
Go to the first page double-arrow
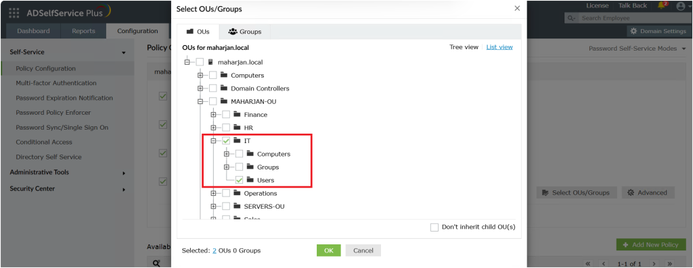pyautogui.click(x=588, y=263)
